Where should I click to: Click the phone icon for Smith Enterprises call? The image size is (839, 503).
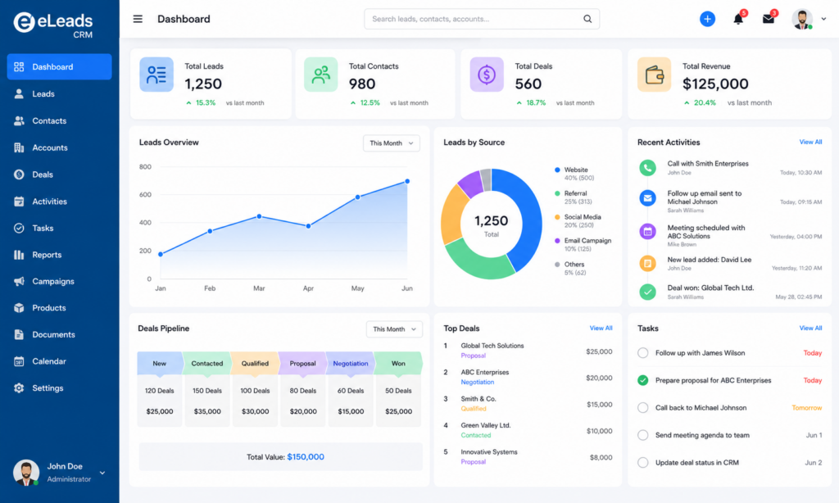click(647, 168)
